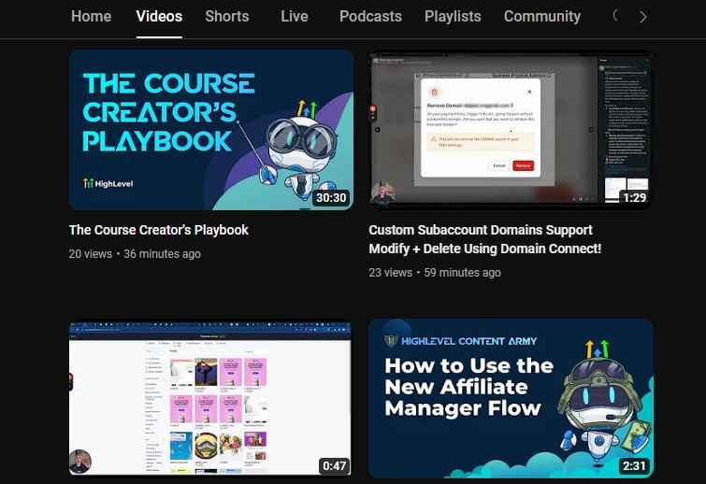Open Custom Subaccount Domains video thumbnail

click(511, 130)
